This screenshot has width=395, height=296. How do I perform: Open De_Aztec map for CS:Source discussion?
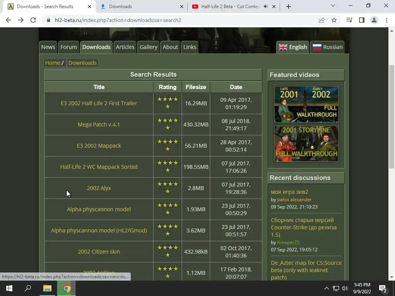pyautogui.click(x=306, y=270)
